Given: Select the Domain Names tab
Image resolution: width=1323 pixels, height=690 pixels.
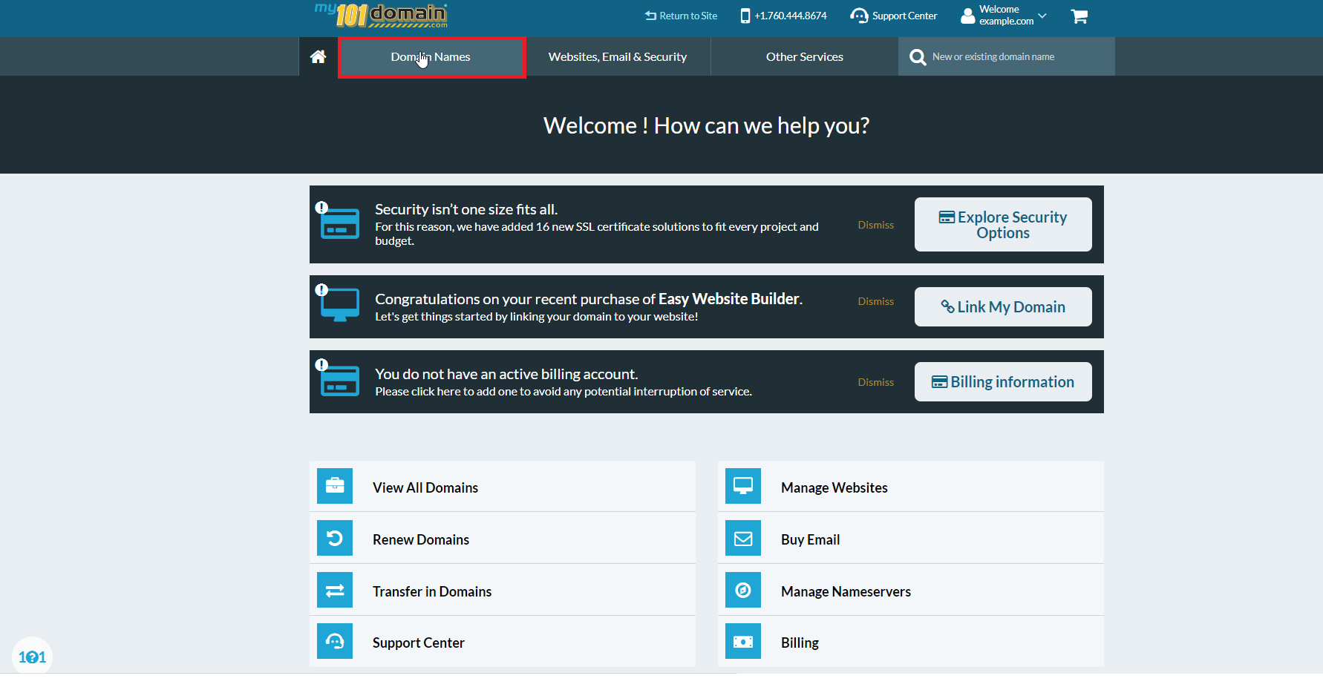Looking at the screenshot, I should pyautogui.click(x=431, y=56).
